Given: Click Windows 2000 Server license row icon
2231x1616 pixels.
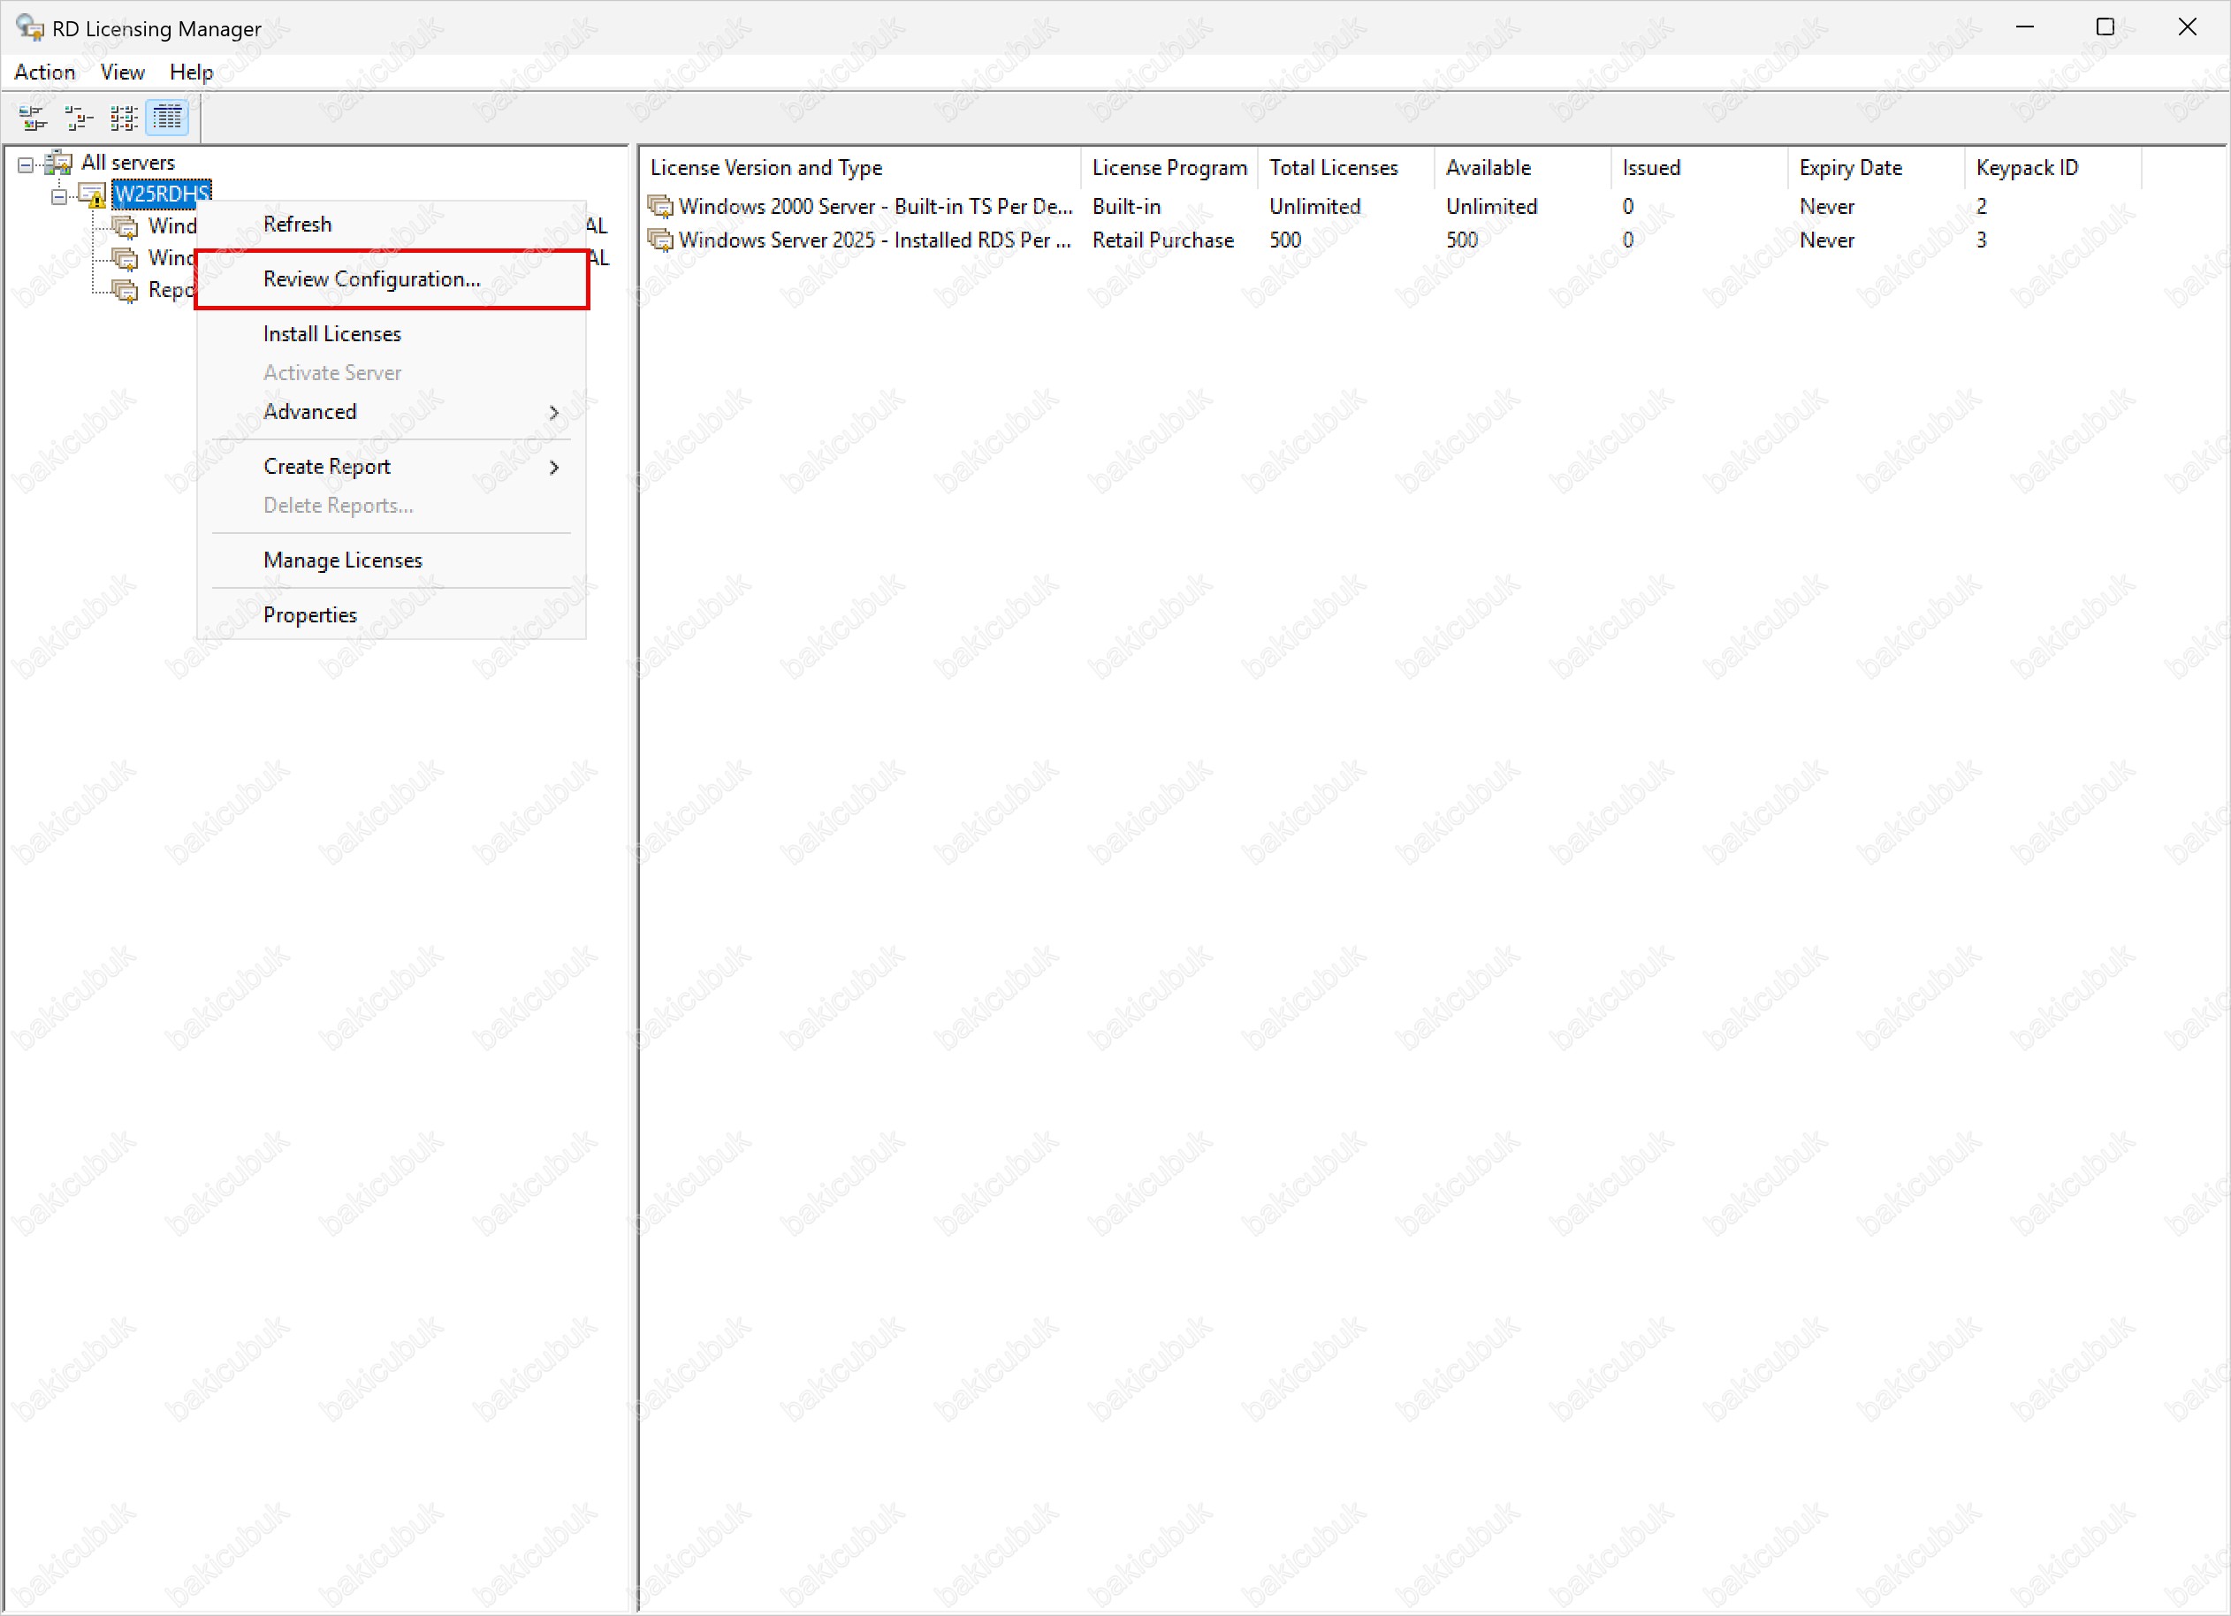Looking at the screenshot, I should (660, 207).
